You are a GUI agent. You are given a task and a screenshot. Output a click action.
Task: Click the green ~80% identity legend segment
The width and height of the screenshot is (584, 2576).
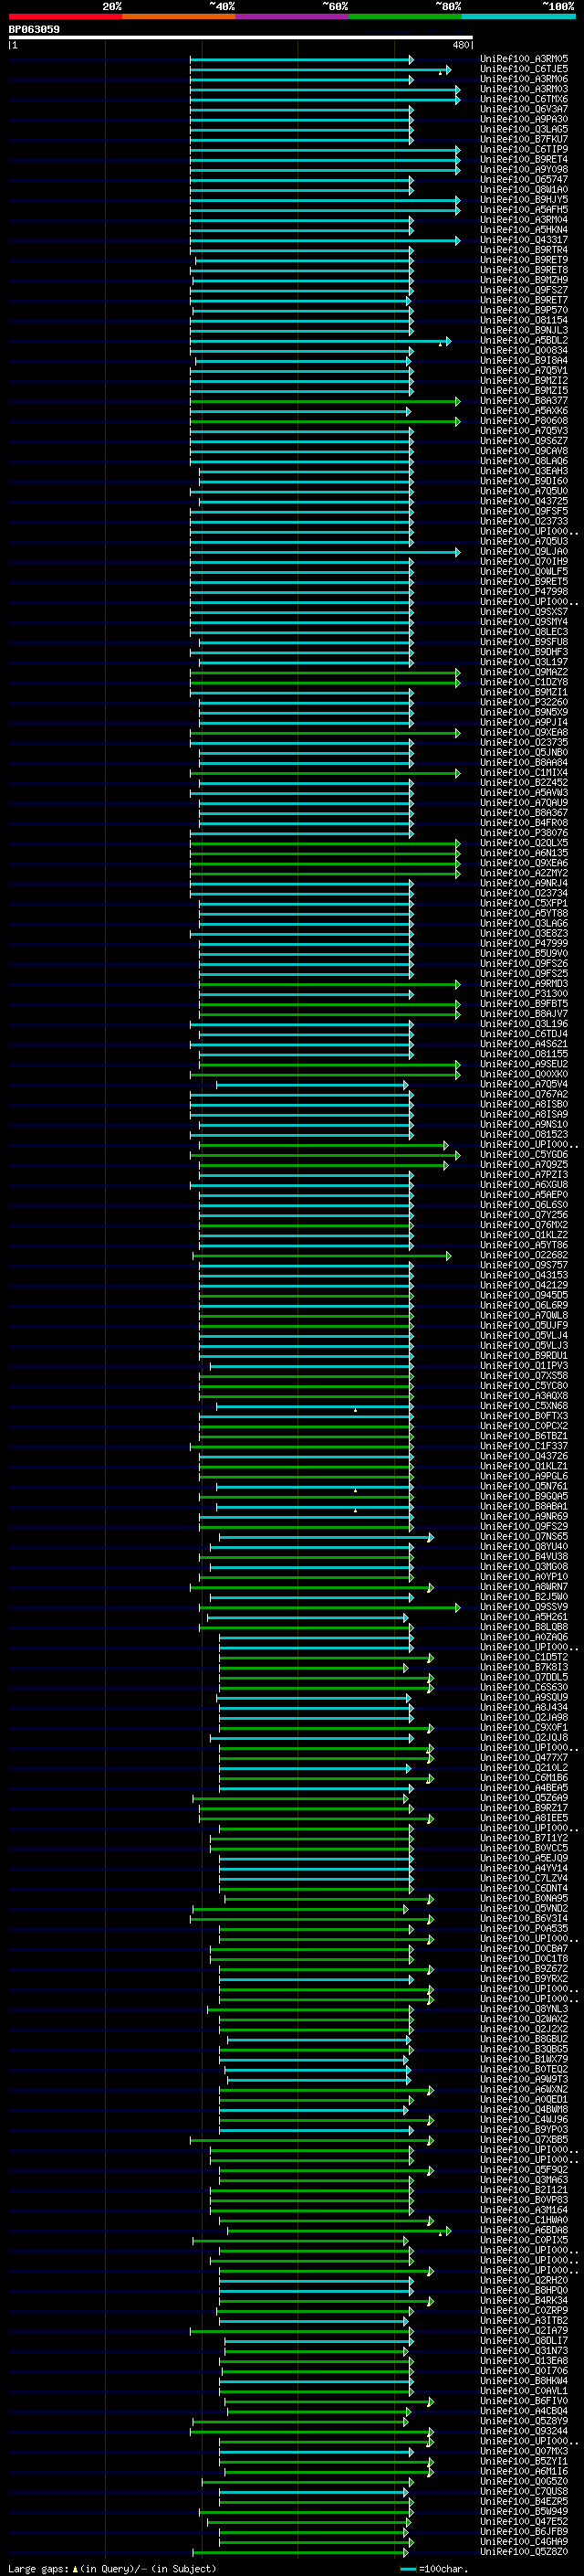tap(405, 16)
